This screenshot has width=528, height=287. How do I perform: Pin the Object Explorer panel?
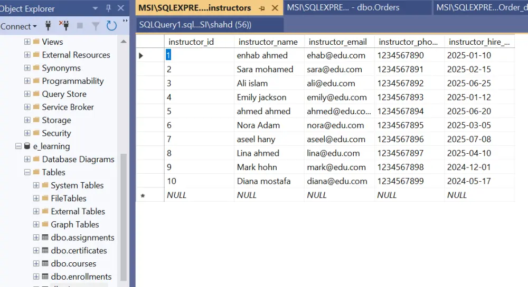click(108, 8)
